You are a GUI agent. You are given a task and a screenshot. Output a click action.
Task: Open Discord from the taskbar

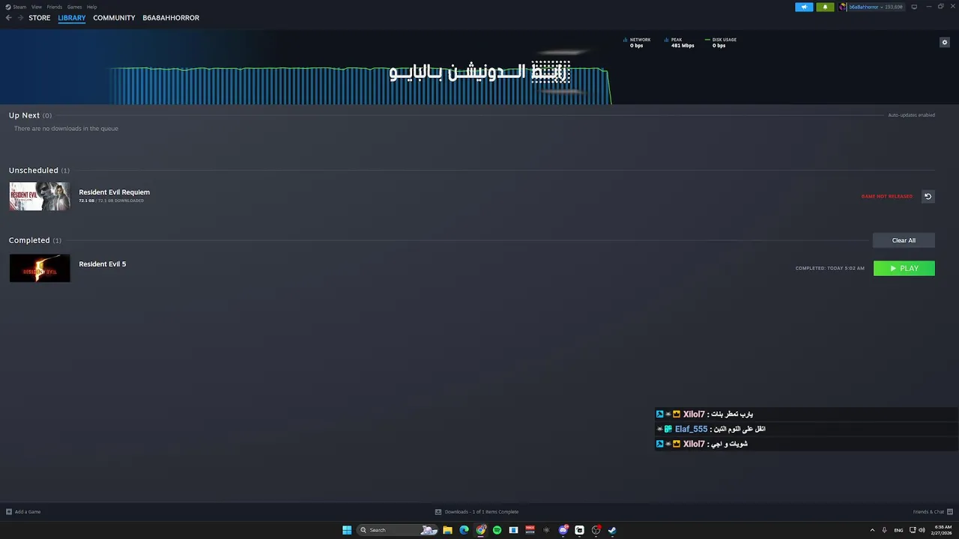click(563, 530)
